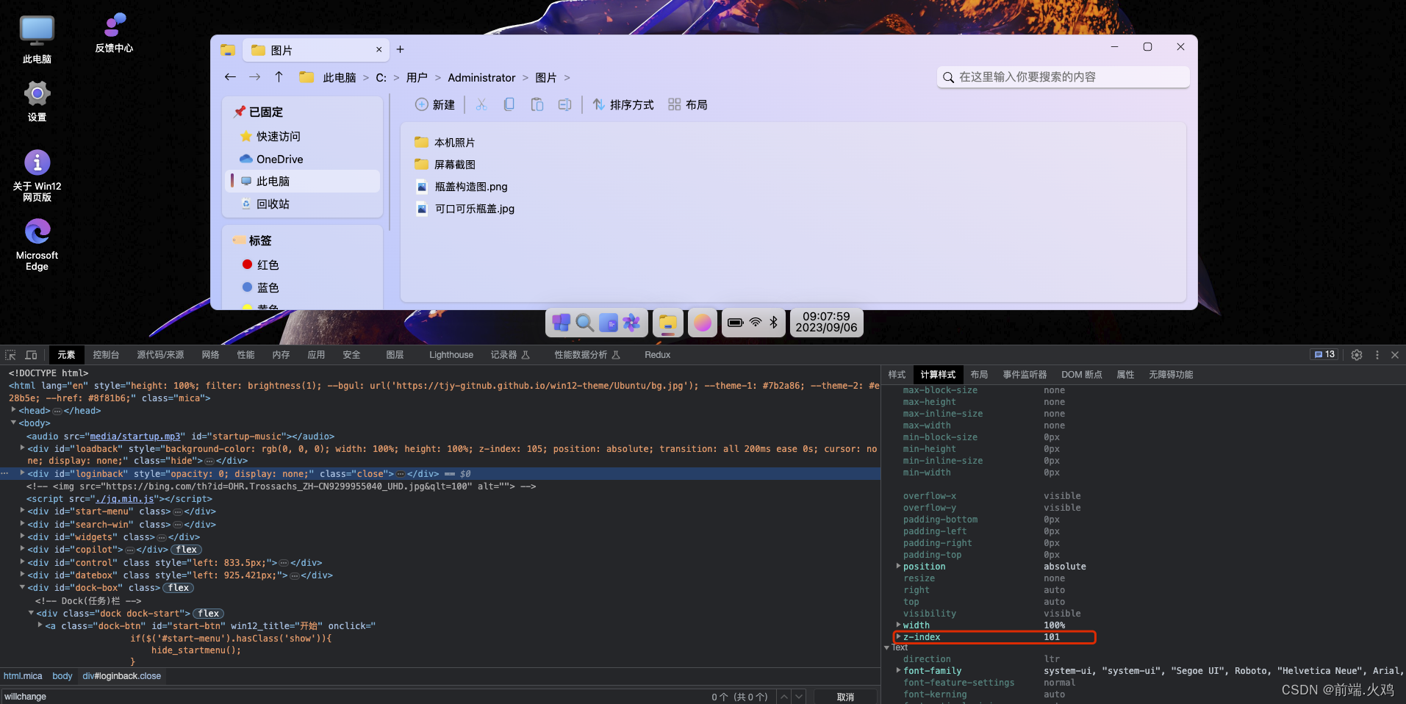
Task: Click the cut scissors icon in explorer toolbar
Action: [x=481, y=105]
